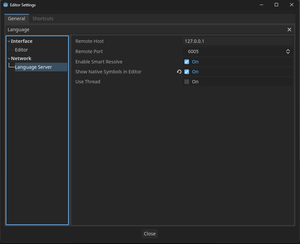300x244 pixels.
Task: Uncheck Show Native Symbols in Editor
Action: 187,72
